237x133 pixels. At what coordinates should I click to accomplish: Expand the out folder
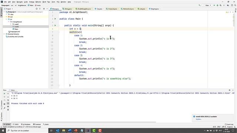point(7,17)
